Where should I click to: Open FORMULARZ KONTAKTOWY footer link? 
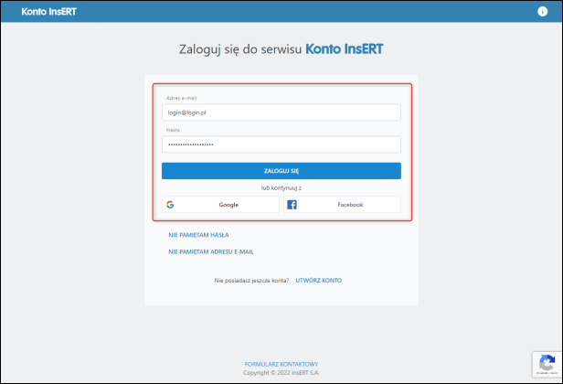[281, 364]
